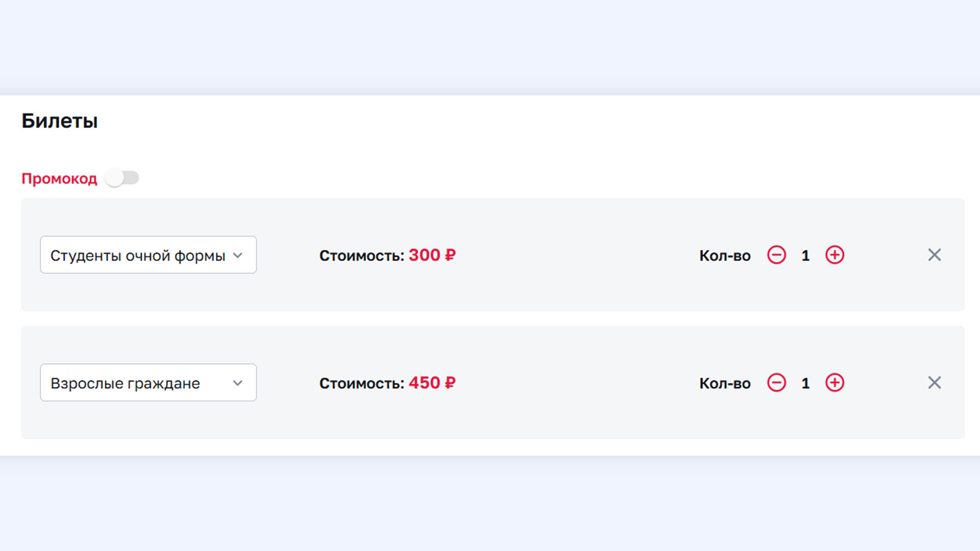This screenshot has width=980, height=551.
Task: Click Кол-во label in student row
Action: (x=725, y=255)
